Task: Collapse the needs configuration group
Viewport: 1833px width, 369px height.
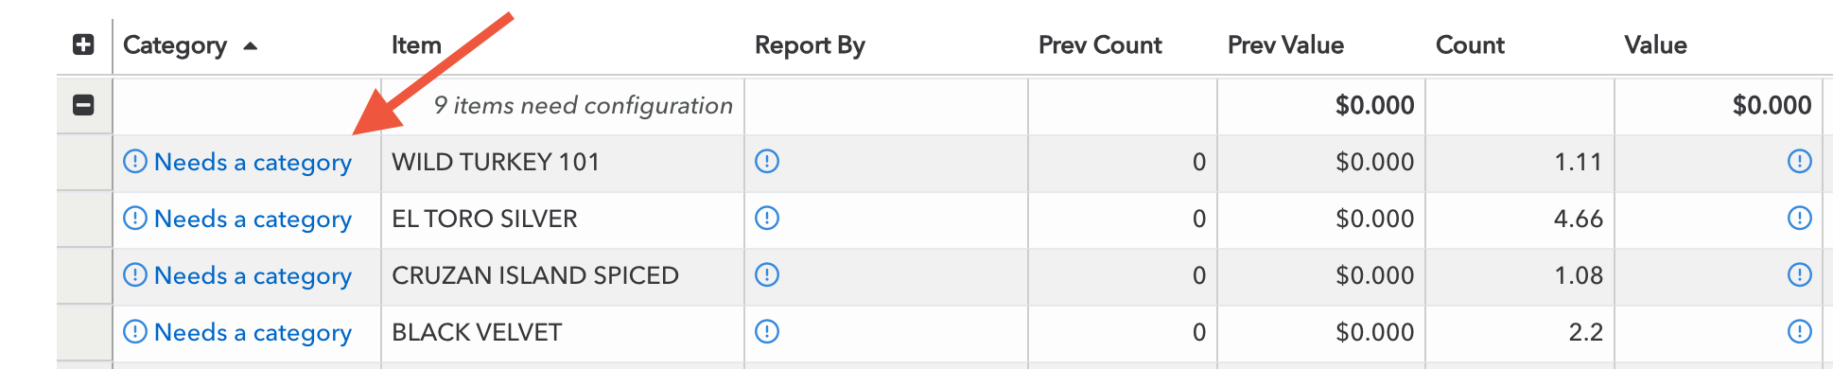Action: pyautogui.click(x=83, y=105)
